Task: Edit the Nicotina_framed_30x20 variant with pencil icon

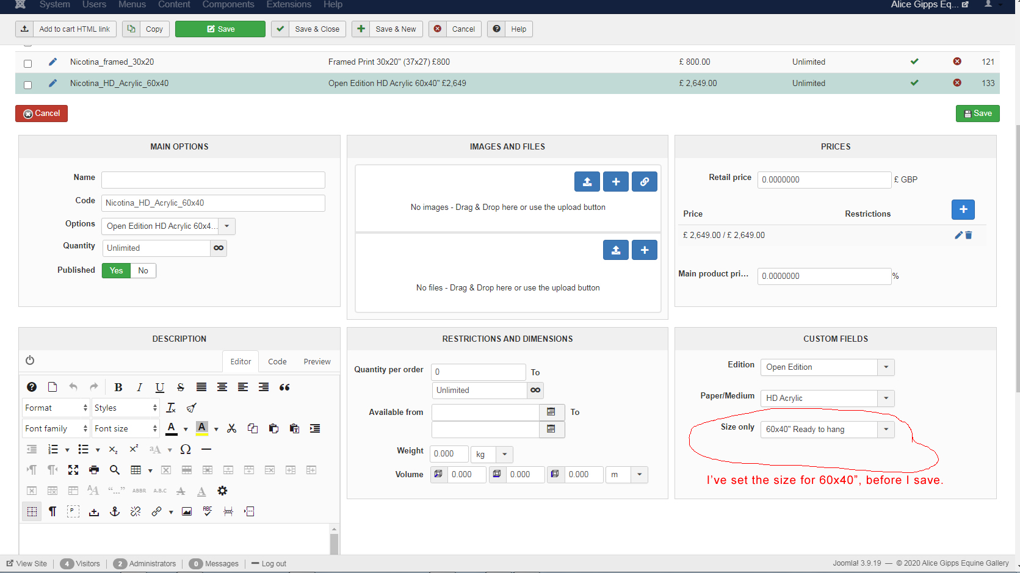Action: 53,62
